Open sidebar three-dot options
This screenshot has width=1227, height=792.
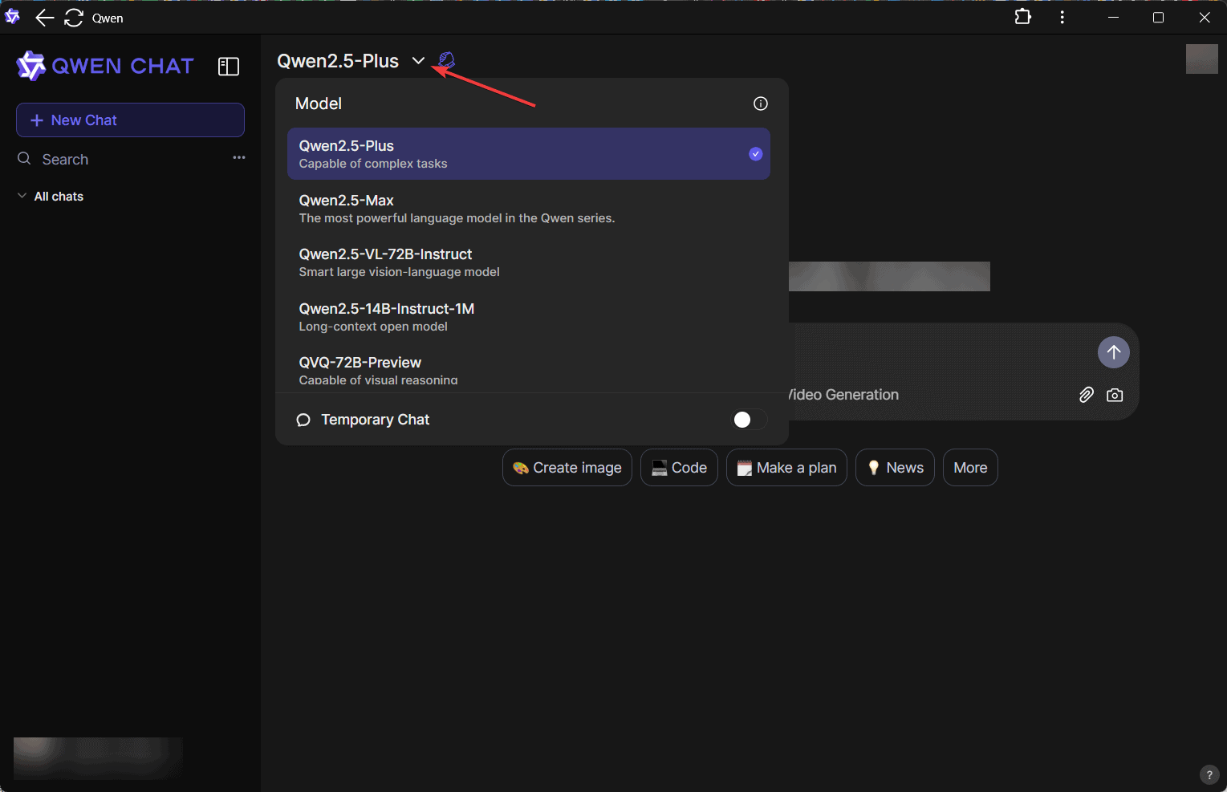coord(239,158)
